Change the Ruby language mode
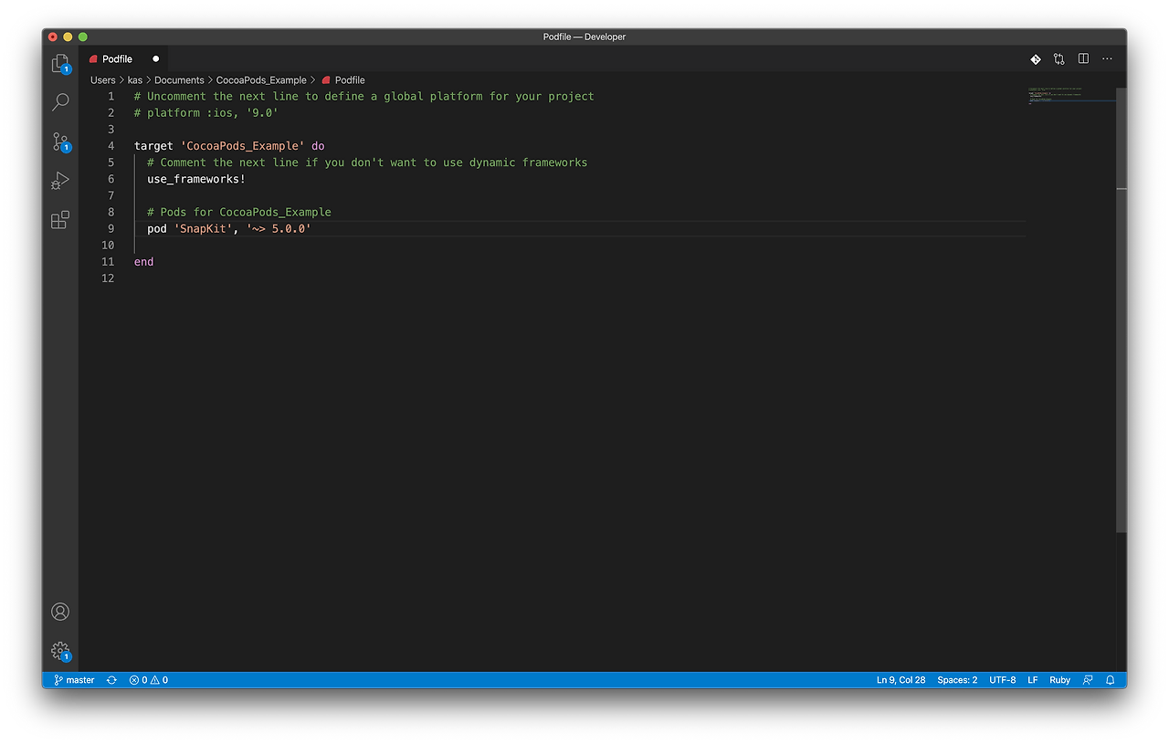 click(1059, 680)
